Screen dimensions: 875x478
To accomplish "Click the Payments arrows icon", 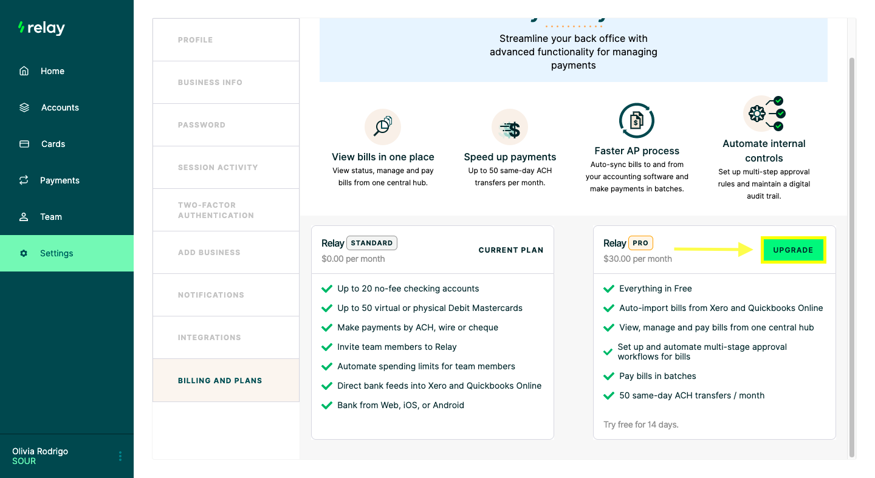I will click(24, 180).
